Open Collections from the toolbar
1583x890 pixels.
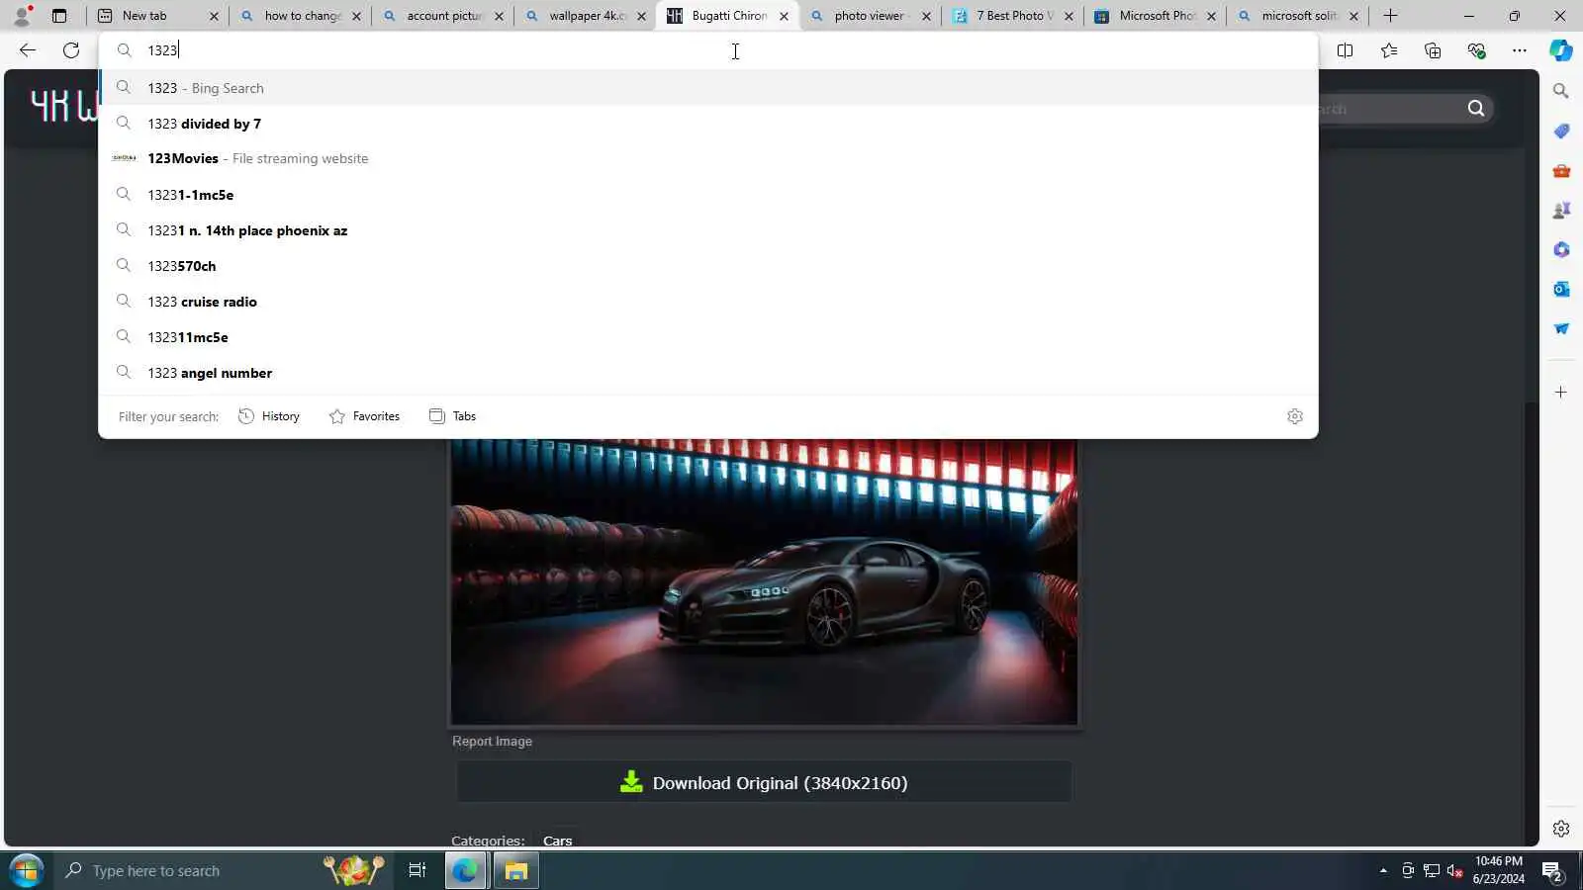[1433, 50]
